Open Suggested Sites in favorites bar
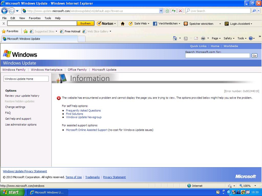Image resolution: width=262 pixels, height=196 pixels. [x=43, y=31]
